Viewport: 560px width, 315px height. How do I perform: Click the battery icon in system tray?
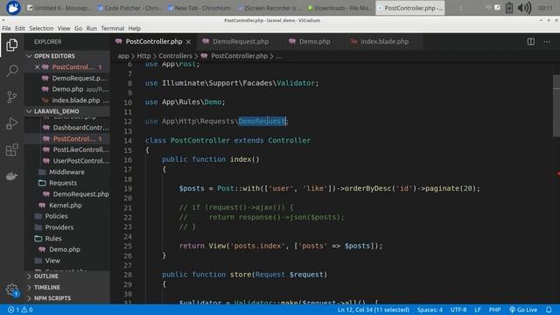coord(509,8)
